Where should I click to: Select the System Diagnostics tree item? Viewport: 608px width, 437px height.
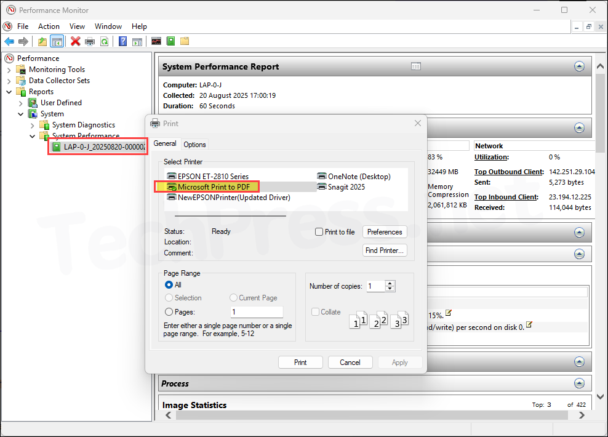(x=83, y=125)
